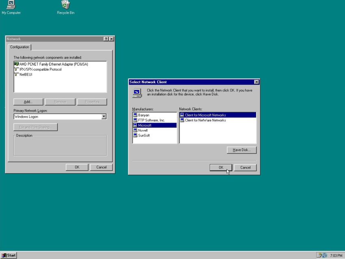Click the network tray icon in system tray
This screenshot has width=345, height=259.
(x=319, y=255)
